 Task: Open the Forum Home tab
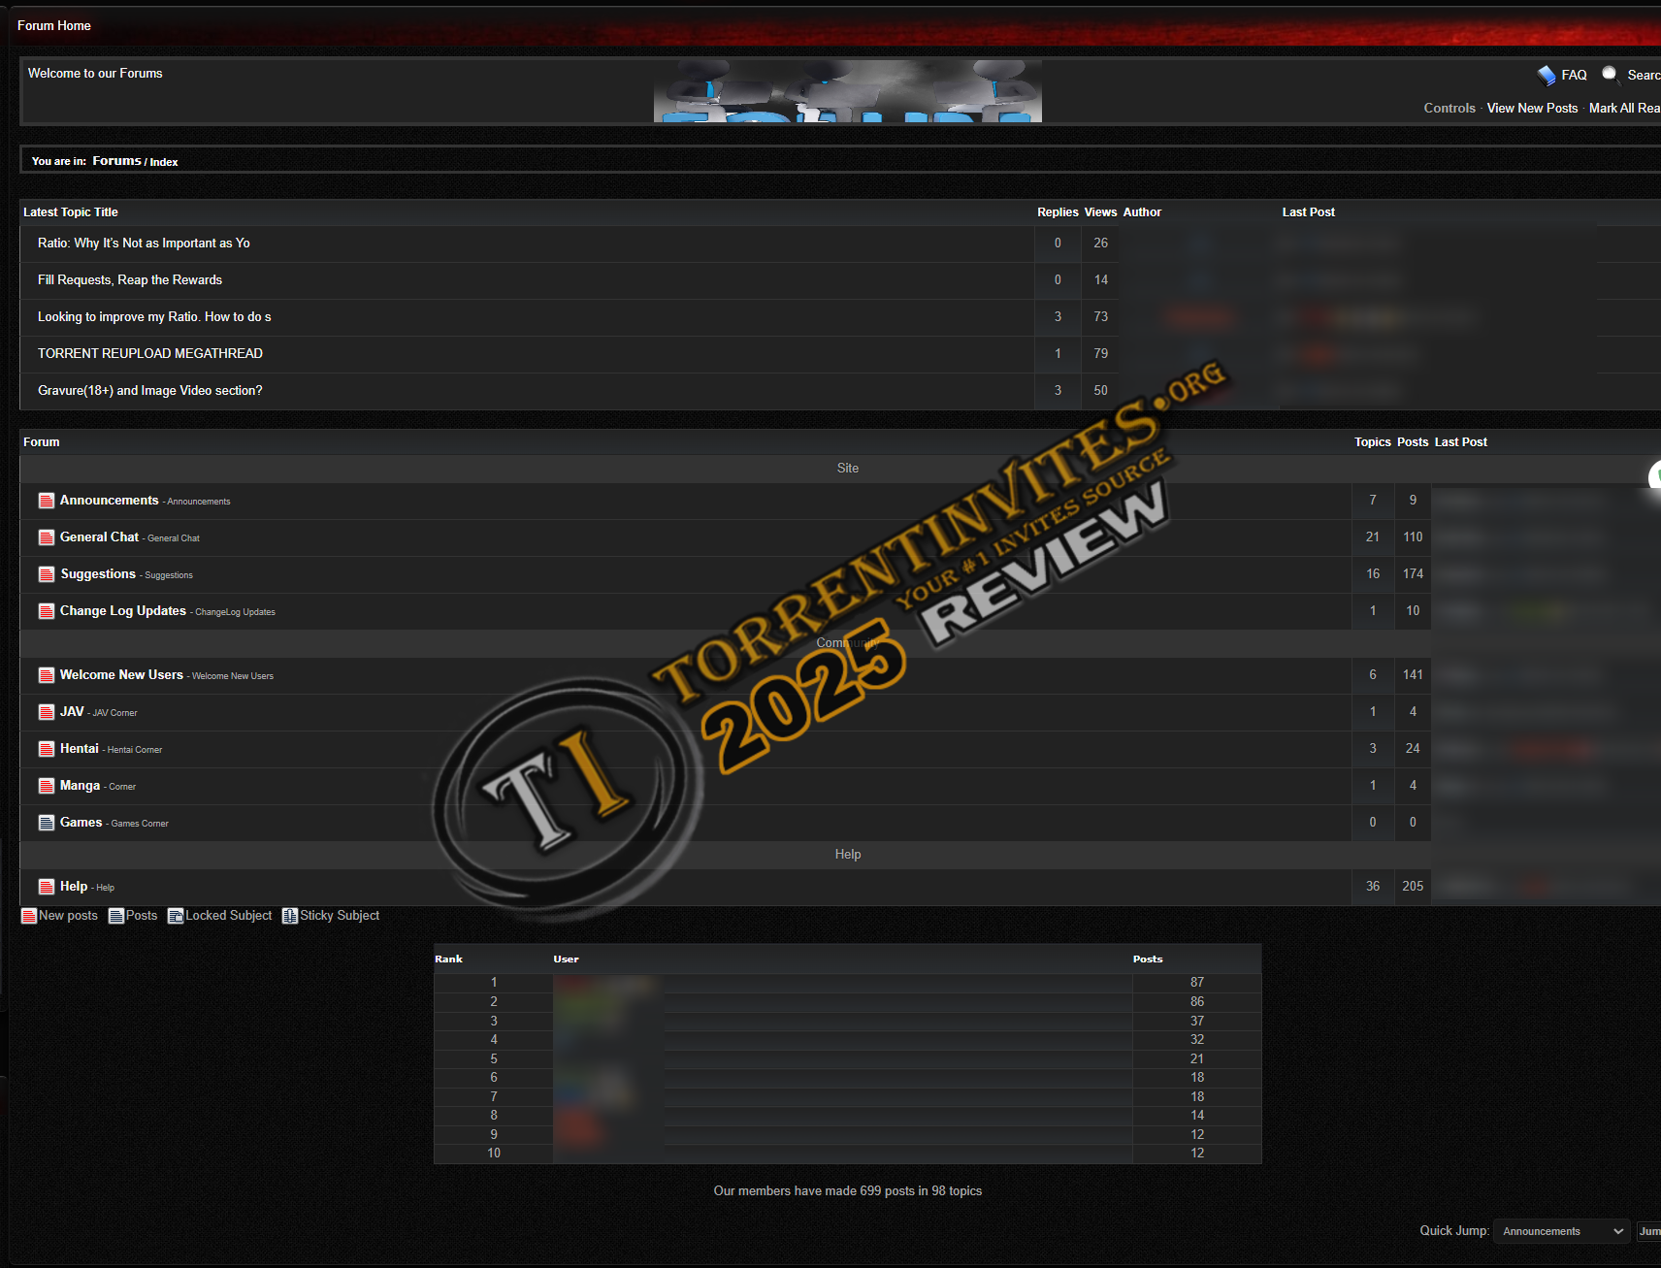pos(54,26)
